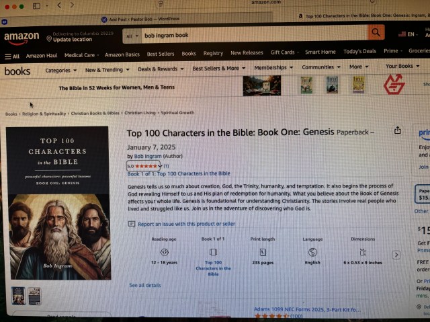The width and height of the screenshot is (430, 322).
Task: Expand the All search category dropdown
Action: tap(132, 36)
